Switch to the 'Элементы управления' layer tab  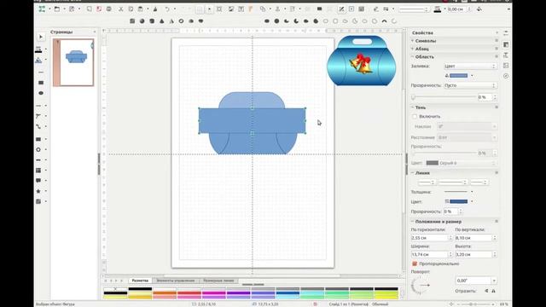(176, 281)
